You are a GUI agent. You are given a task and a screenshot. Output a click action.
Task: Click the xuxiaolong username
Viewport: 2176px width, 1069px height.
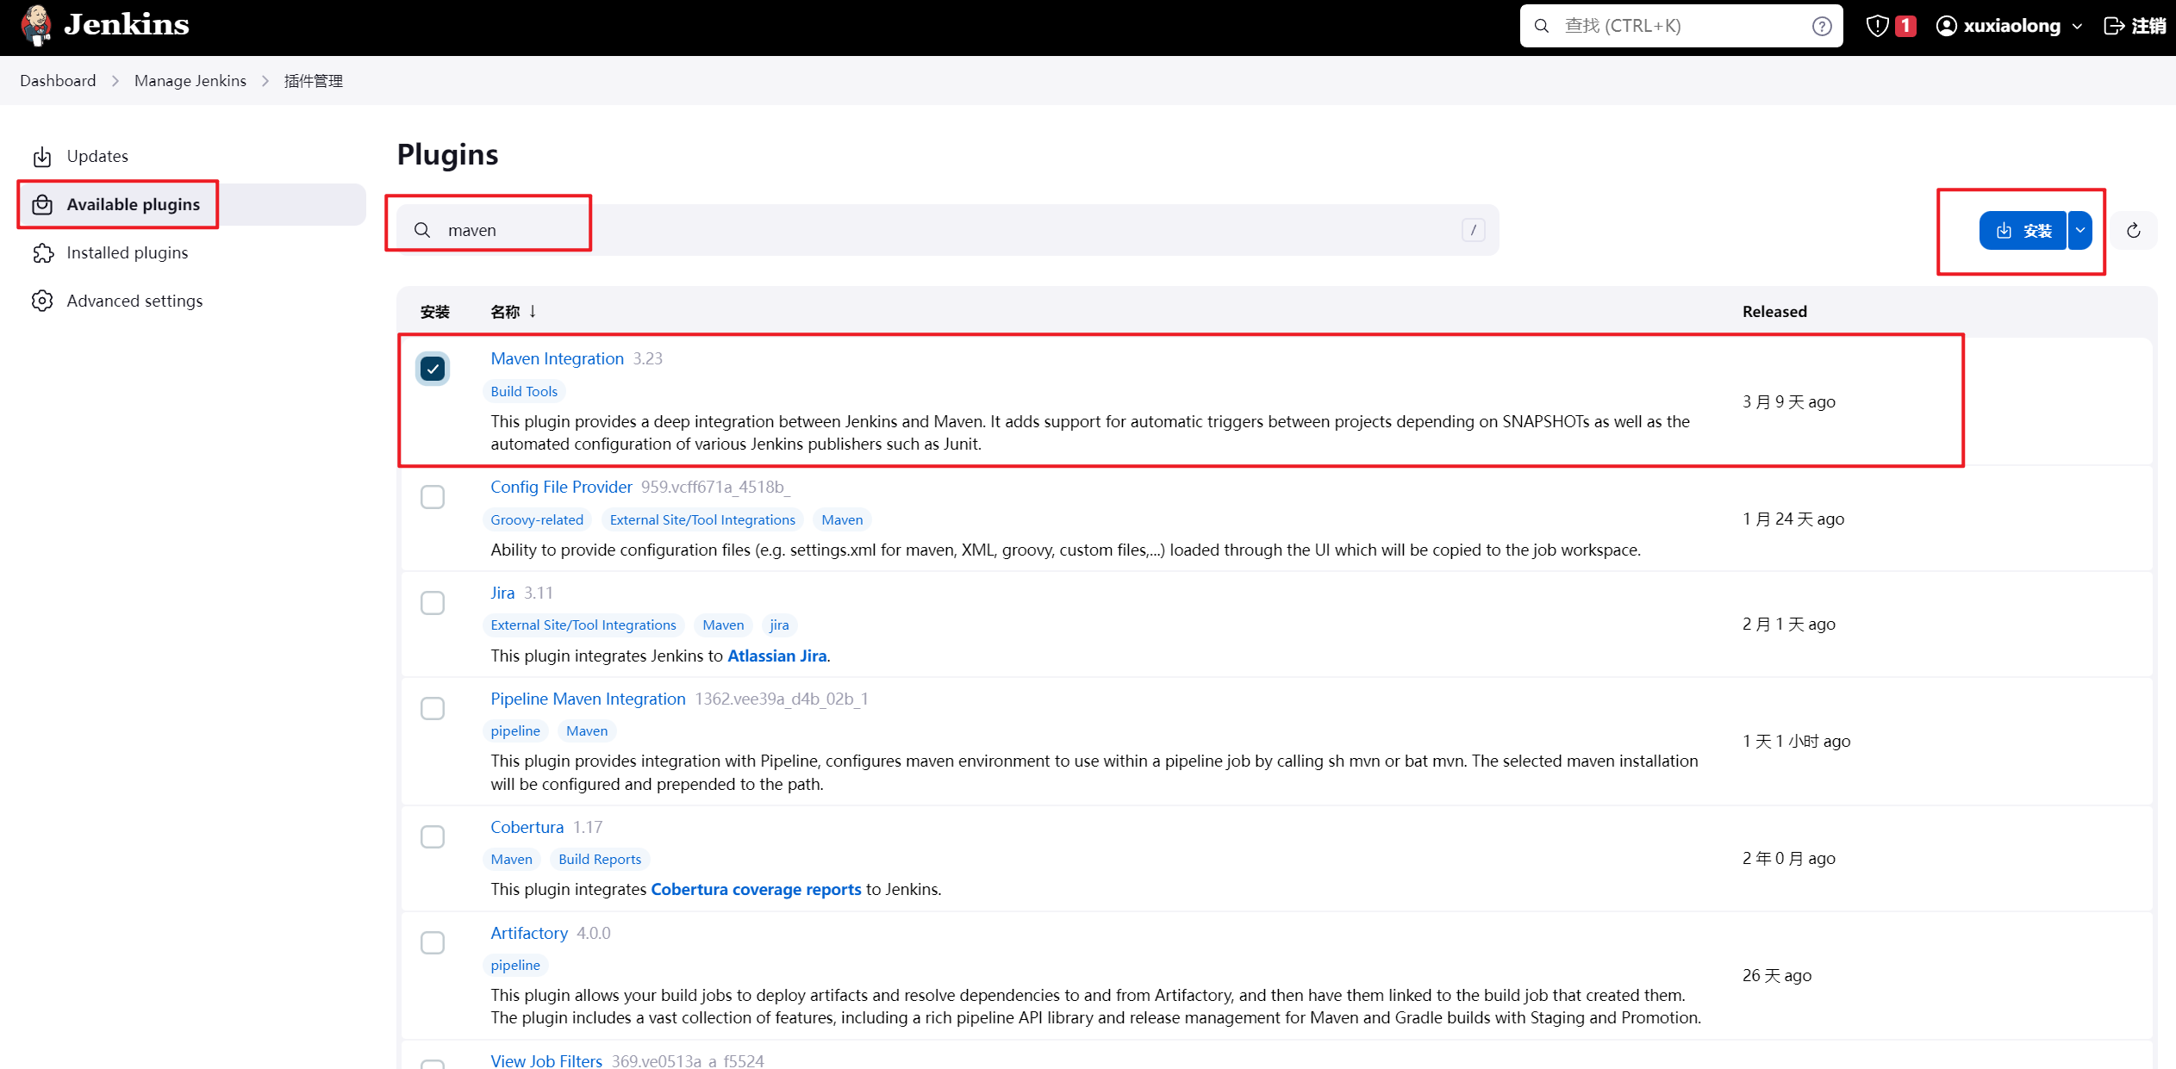tap(2011, 26)
